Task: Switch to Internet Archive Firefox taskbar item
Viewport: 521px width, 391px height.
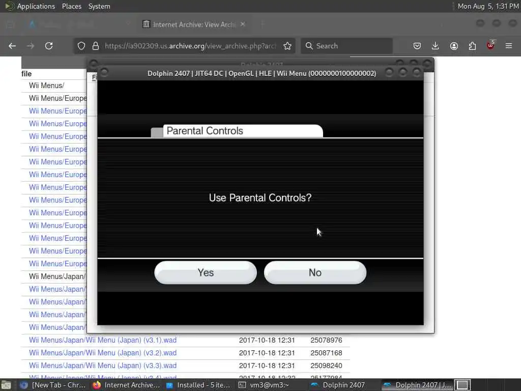Action: coord(127,385)
